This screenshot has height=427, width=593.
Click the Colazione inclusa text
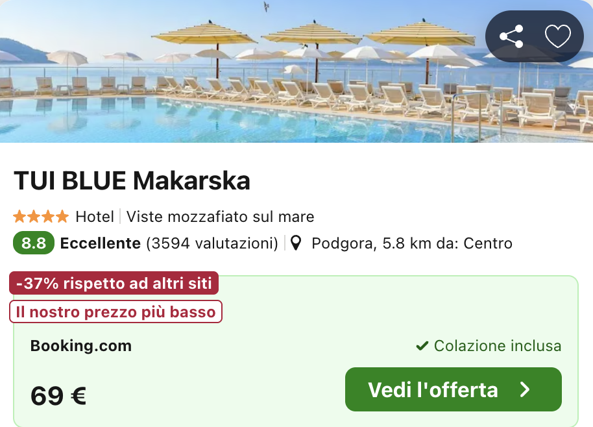498,346
